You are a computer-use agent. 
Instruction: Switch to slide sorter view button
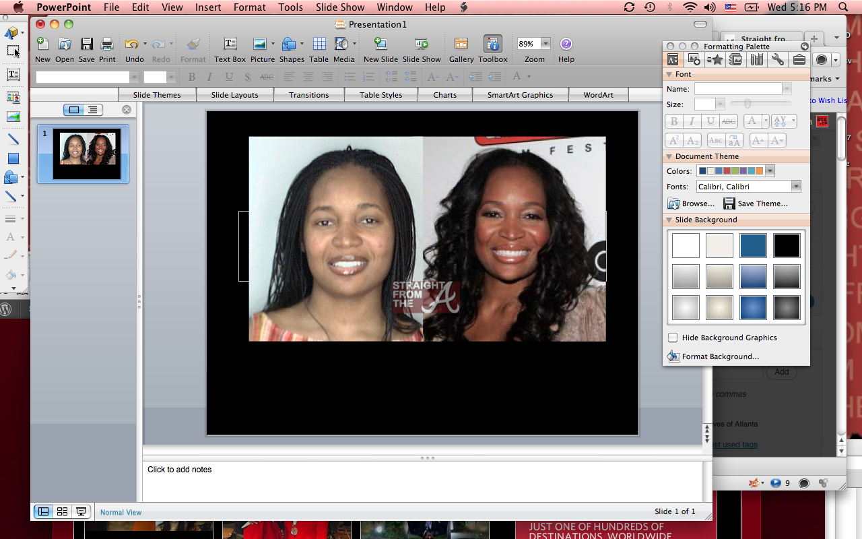(62, 512)
